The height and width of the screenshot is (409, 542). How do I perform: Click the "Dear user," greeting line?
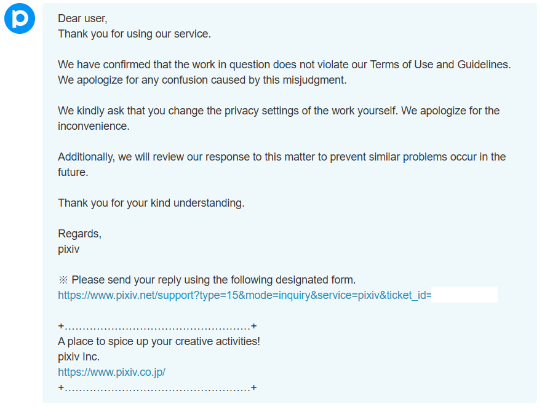[82, 18]
